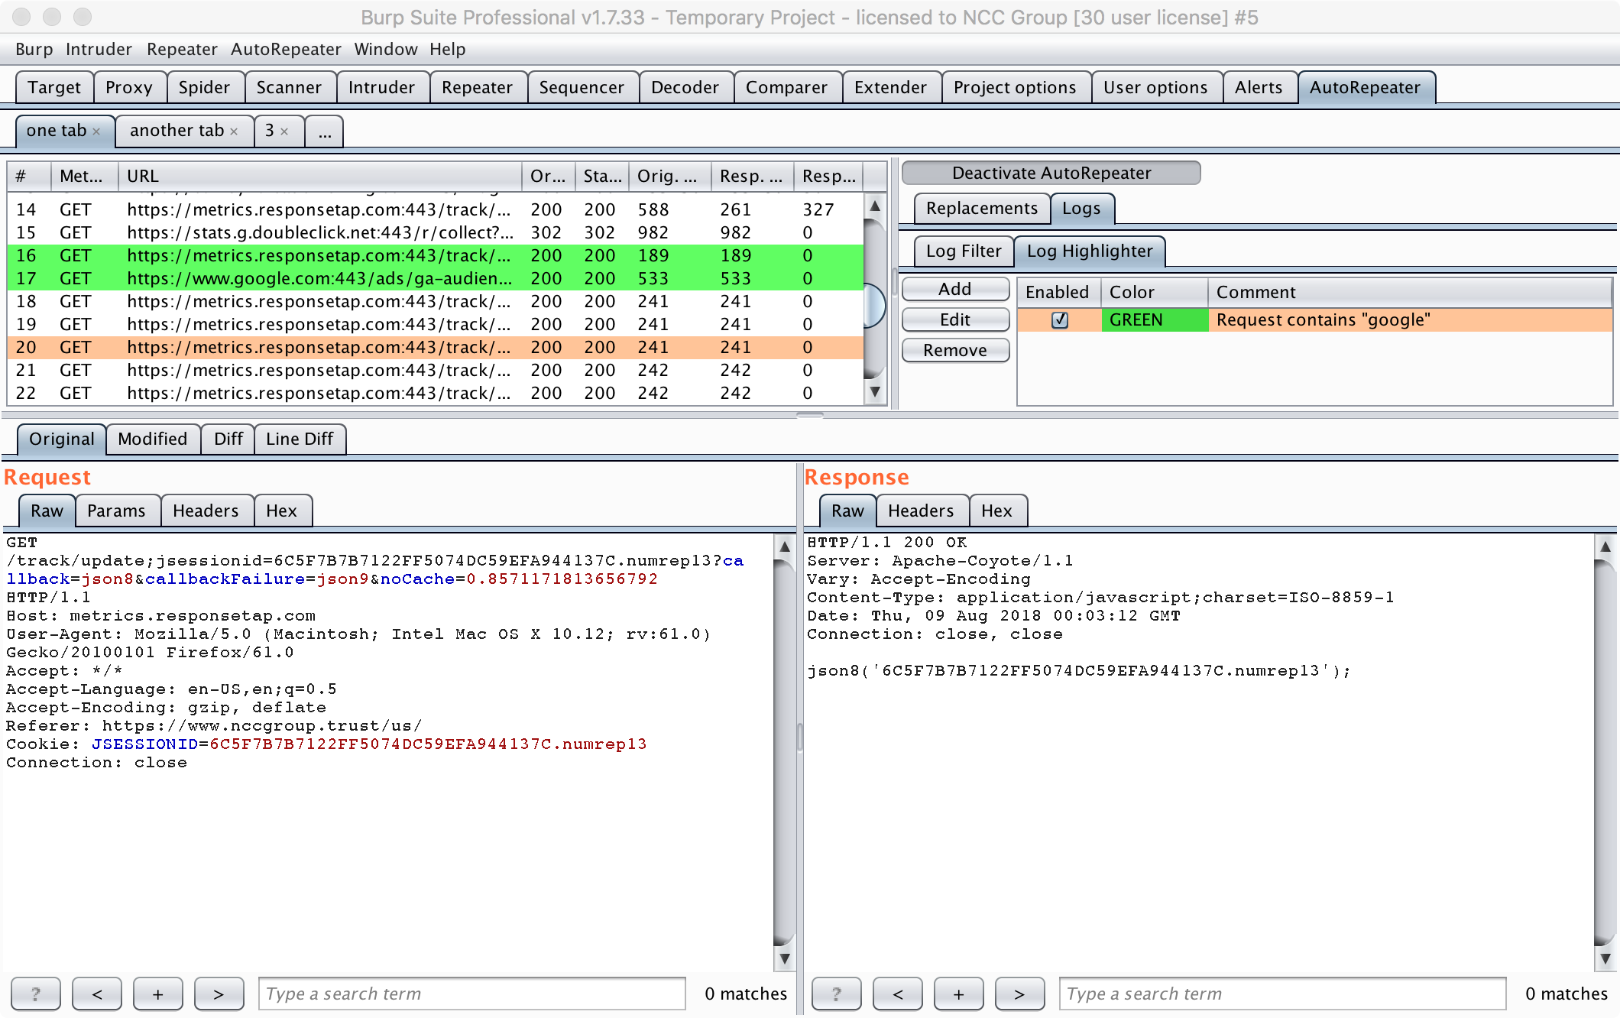Uncheck the GREEN highlighter Enabled checkbox

pos(1059,319)
